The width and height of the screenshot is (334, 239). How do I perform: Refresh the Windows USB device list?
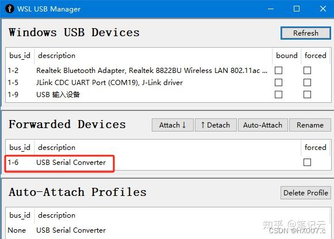pyautogui.click(x=305, y=33)
